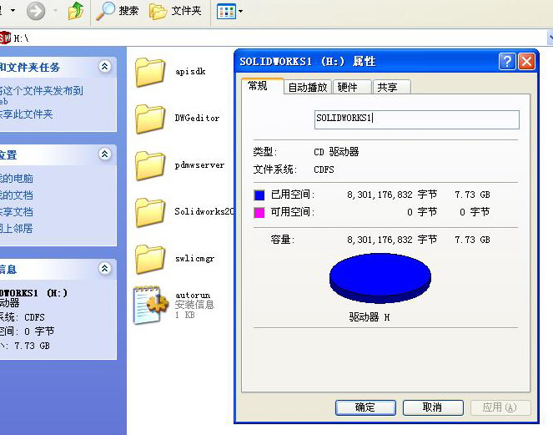The image size is (553, 435).
Task: Click the apisdk folder name text
Action: pyautogui.click(x=190, y=71)
